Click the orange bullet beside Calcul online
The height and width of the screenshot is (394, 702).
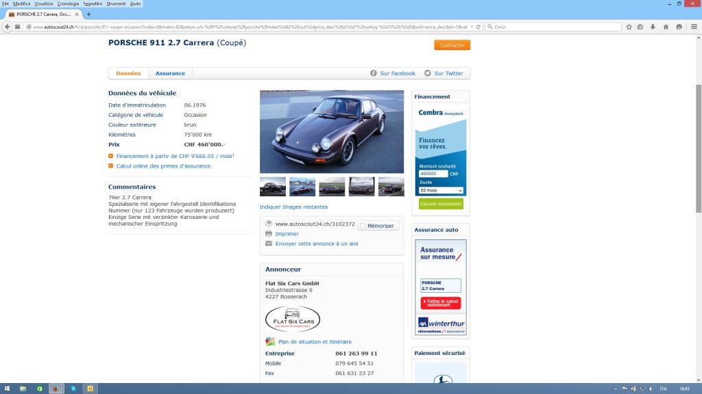[110, 166]
